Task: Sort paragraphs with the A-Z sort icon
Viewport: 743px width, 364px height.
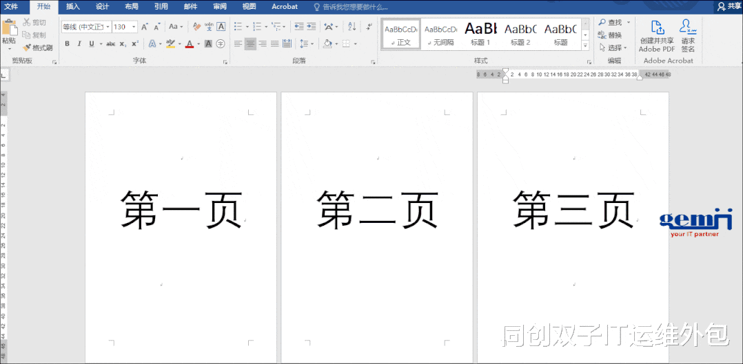Action: (x=352, y=27)
